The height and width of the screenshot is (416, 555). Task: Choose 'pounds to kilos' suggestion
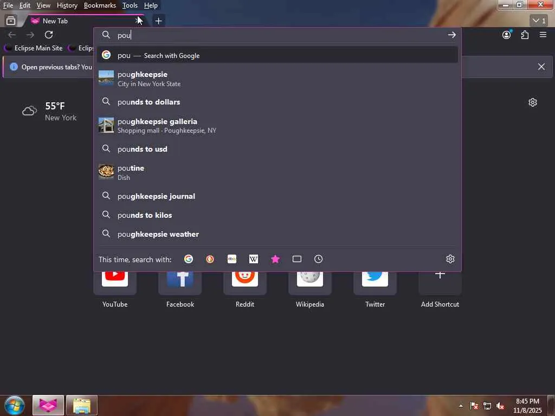click(x=277, y=215)
